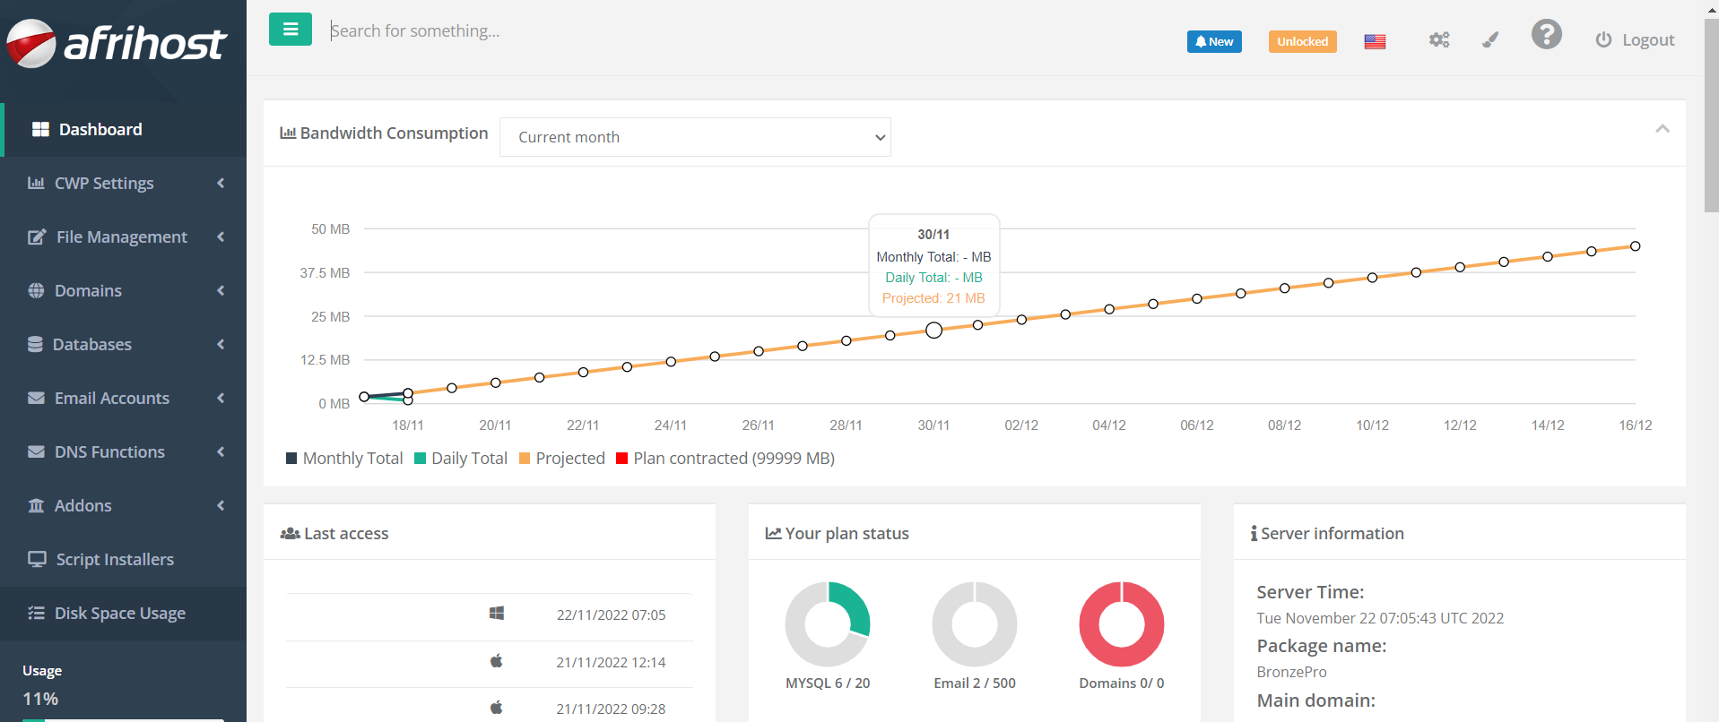Click the Windows icon in Last access
1719x722 pixels.
(497, 614)
